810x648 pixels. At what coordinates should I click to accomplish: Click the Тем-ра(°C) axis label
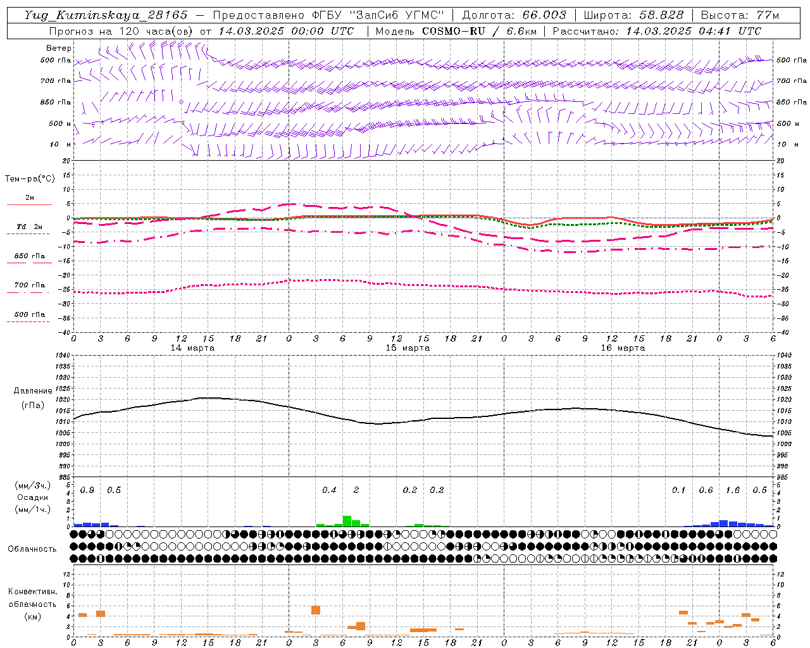(30, 179)
